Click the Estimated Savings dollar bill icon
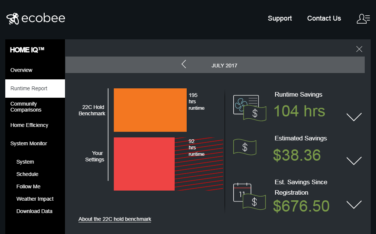This screenshot has width=376, height=234. pyautogui.click(x=245, y=147)
